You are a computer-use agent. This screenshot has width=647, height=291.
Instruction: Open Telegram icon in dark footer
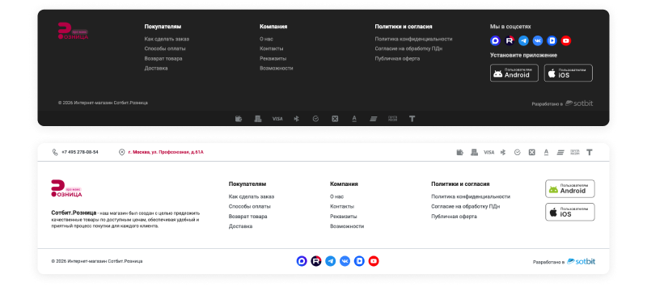pos(523,40)
